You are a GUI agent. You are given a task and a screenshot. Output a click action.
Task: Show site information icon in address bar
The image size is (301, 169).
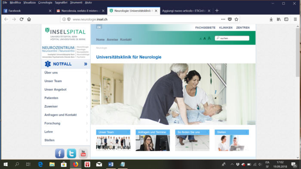pyautogui.click(x=64, y=19)
